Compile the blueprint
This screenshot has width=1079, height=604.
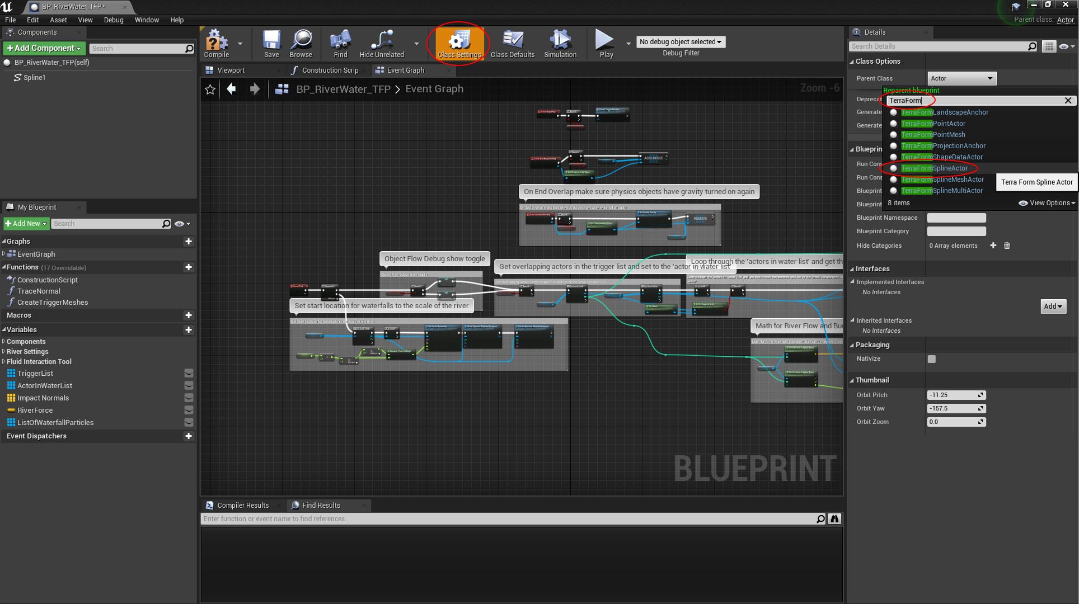click(x=217, y=44)
